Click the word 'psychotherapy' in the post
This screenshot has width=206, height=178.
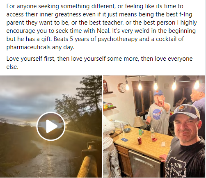(118, 39)
